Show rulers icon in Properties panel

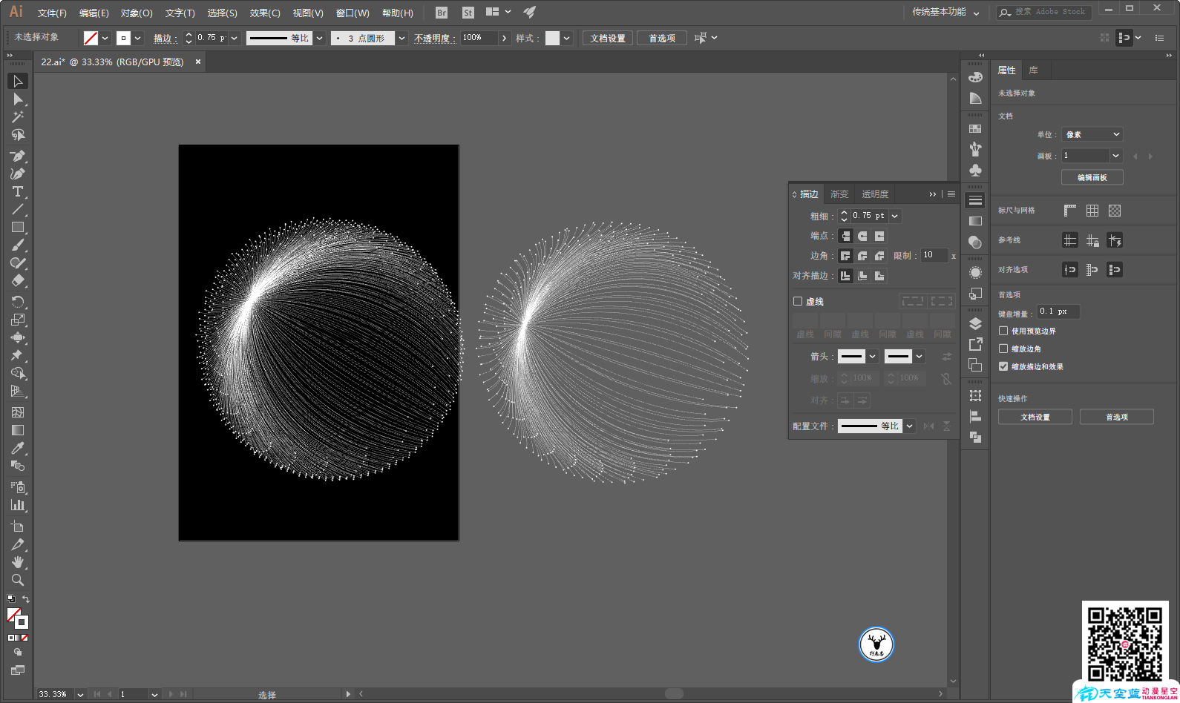coord(1069,211)
